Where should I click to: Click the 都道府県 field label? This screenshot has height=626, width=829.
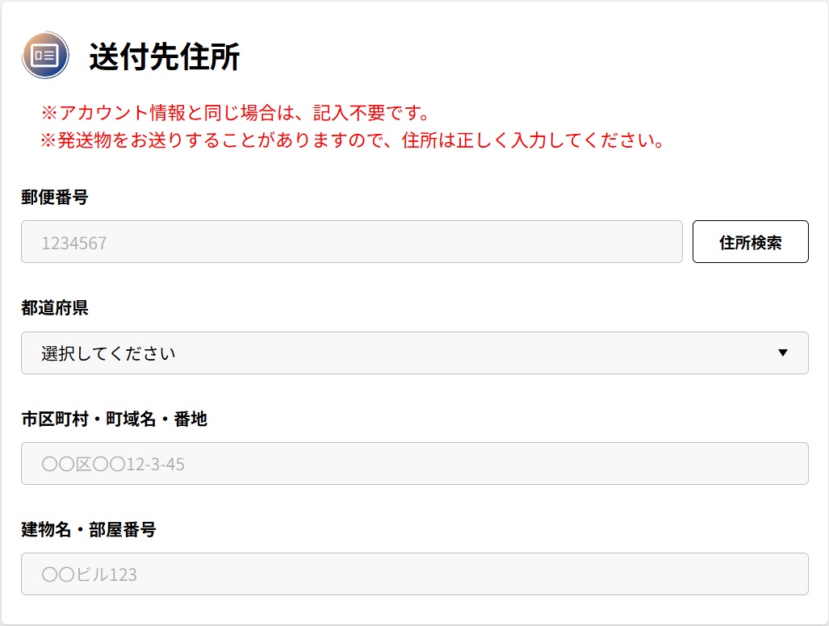54,308
